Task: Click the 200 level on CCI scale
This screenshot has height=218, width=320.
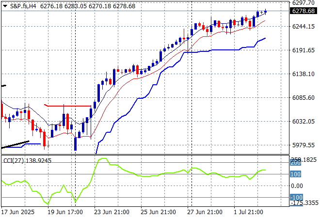Action: click(296, 163)
